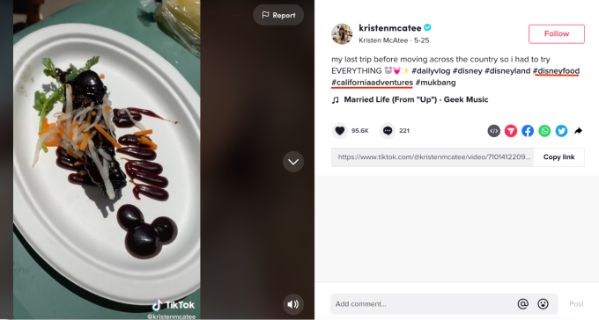Share to Facebook icon
This screenshot has height=320, width=599.
(x=528, y=131)
